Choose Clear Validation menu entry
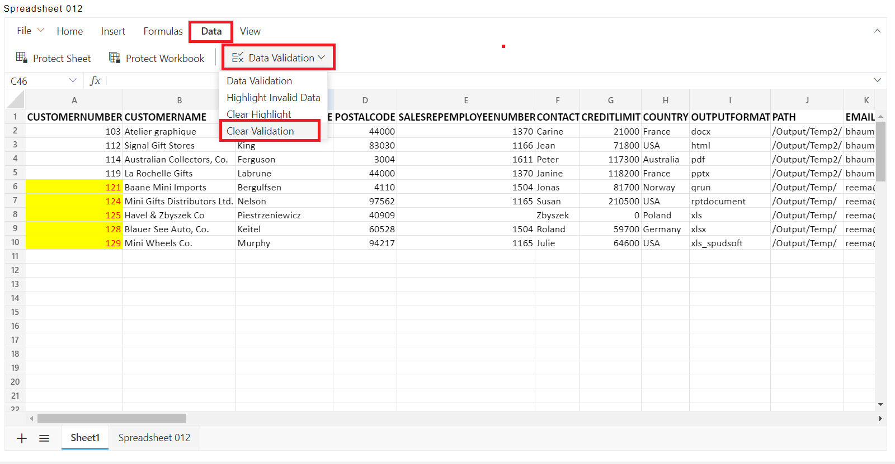The image size is (895, 464). (260, 131)
